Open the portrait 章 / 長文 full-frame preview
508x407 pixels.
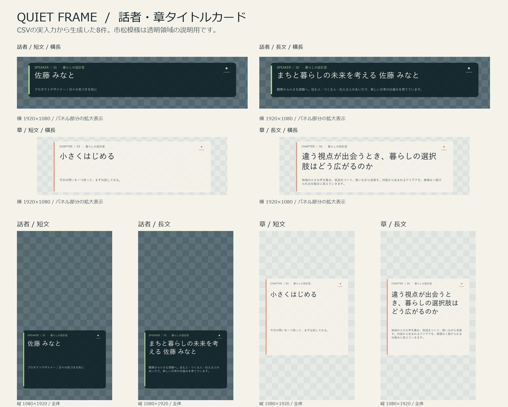pyautogui.click(x=428, y=315)
